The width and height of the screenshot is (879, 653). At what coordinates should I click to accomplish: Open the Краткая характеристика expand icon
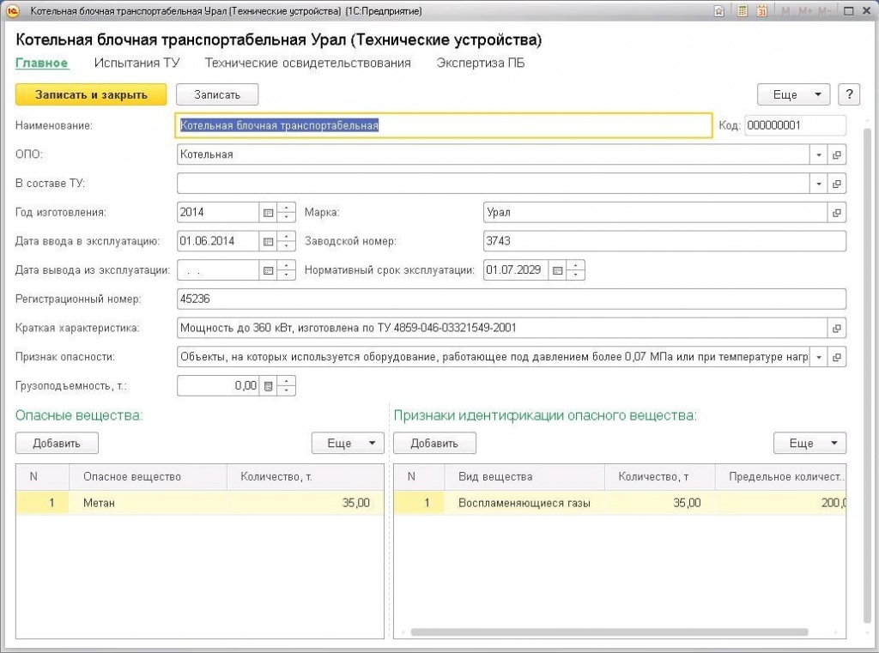pos(837,328)
